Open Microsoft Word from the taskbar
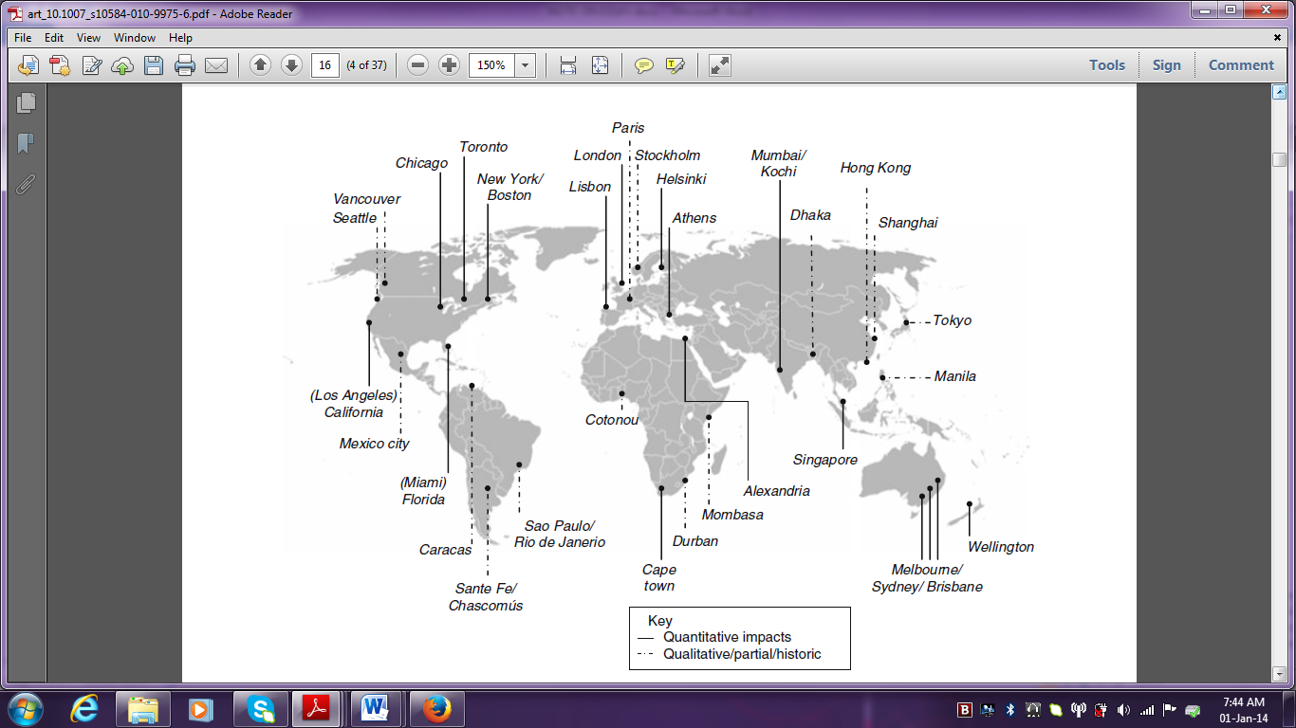Screen dimensions: 1296x728 click(375, 708)
